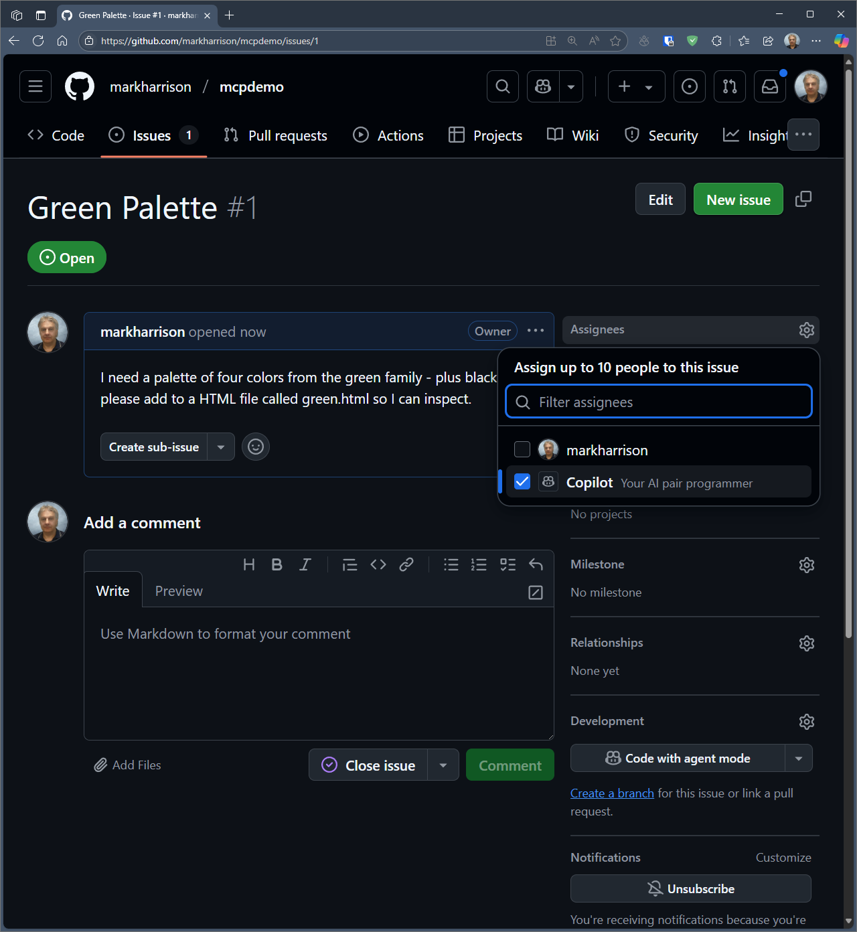Open Copilot chat icon in header
The height and width of the screenshot is (932, 857).
tap(543, 86)
